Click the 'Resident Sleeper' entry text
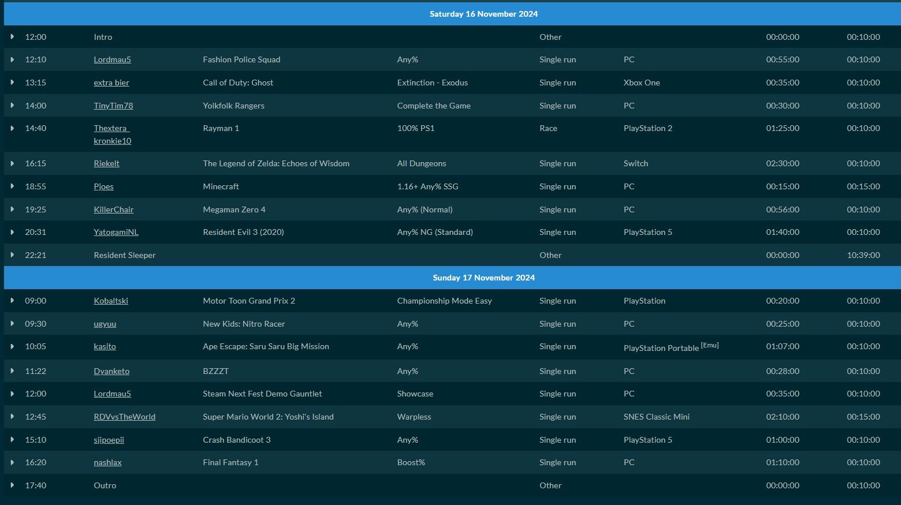This screenshot has height=505, width=901. [x=125, y=255]
